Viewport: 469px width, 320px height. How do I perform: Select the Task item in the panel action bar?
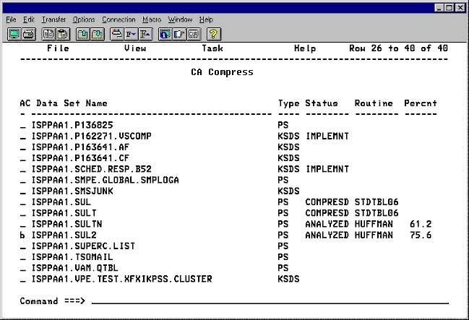pos(212,48)
